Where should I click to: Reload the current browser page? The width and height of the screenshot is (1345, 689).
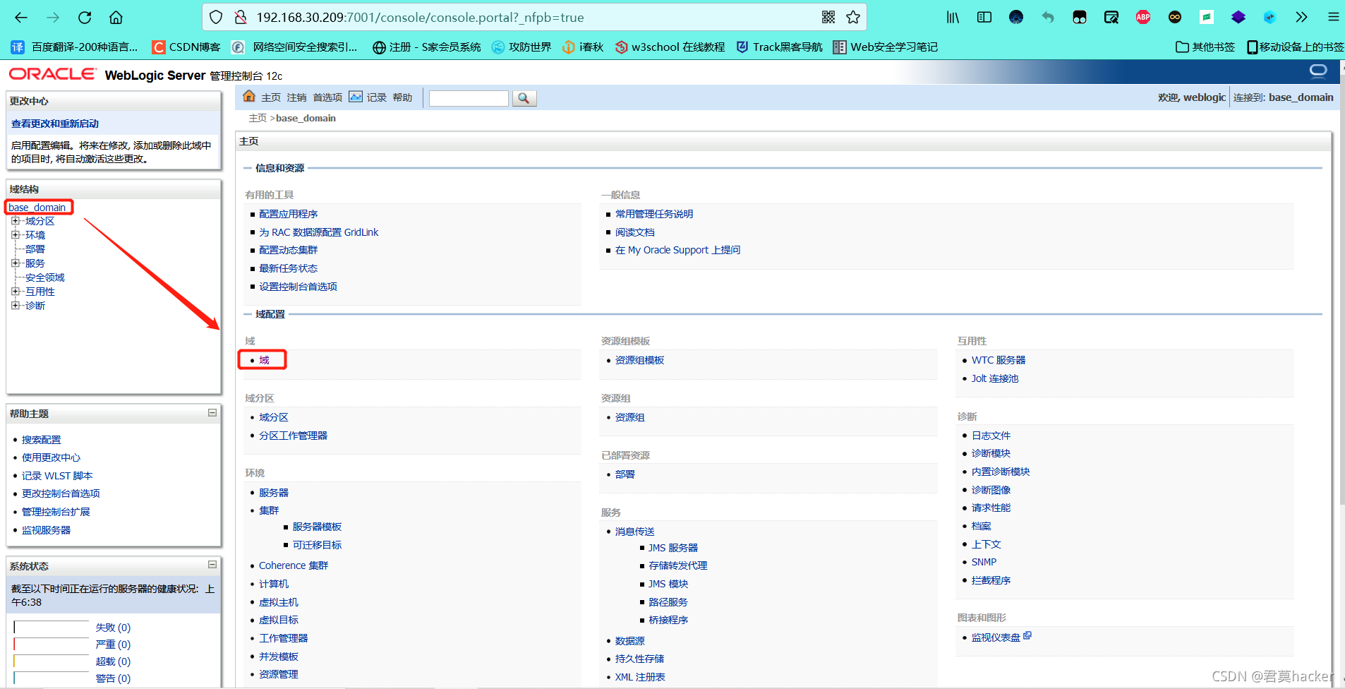tap(85, 18)
